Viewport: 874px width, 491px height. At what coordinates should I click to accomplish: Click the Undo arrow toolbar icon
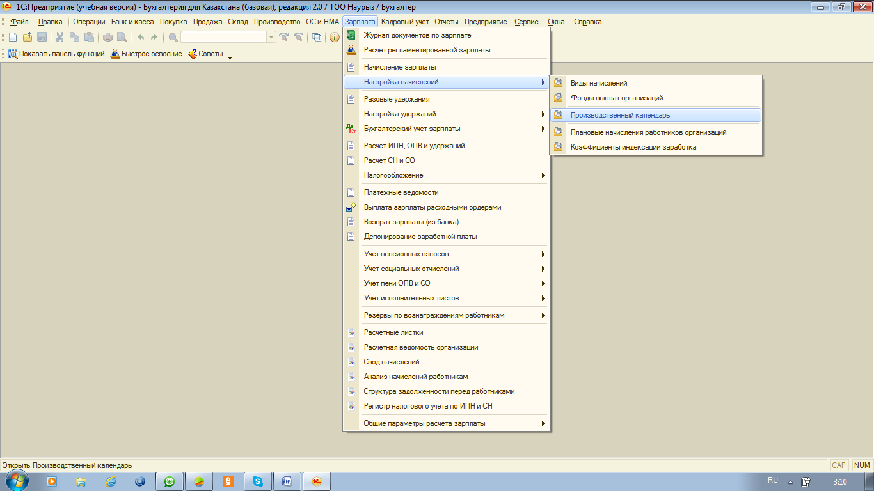[x=141, y=37]
